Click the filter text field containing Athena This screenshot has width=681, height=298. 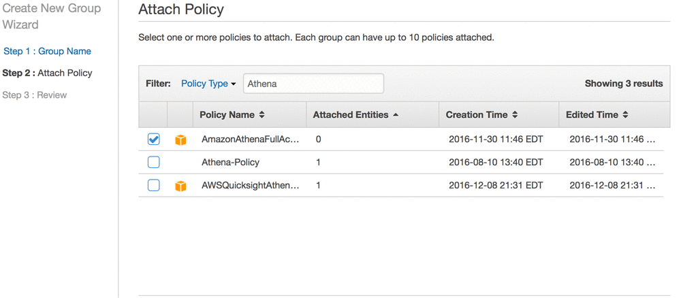313,84
